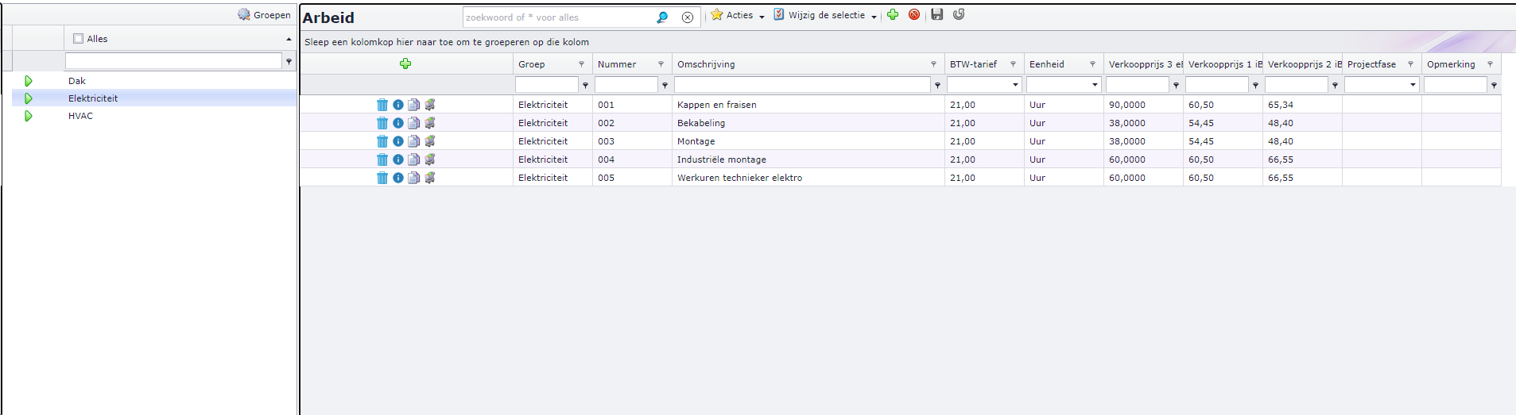This screenshot has width=1516, height=415.
Task: Save changes with the floppy disk icon
Action: (x=937, y=14)
